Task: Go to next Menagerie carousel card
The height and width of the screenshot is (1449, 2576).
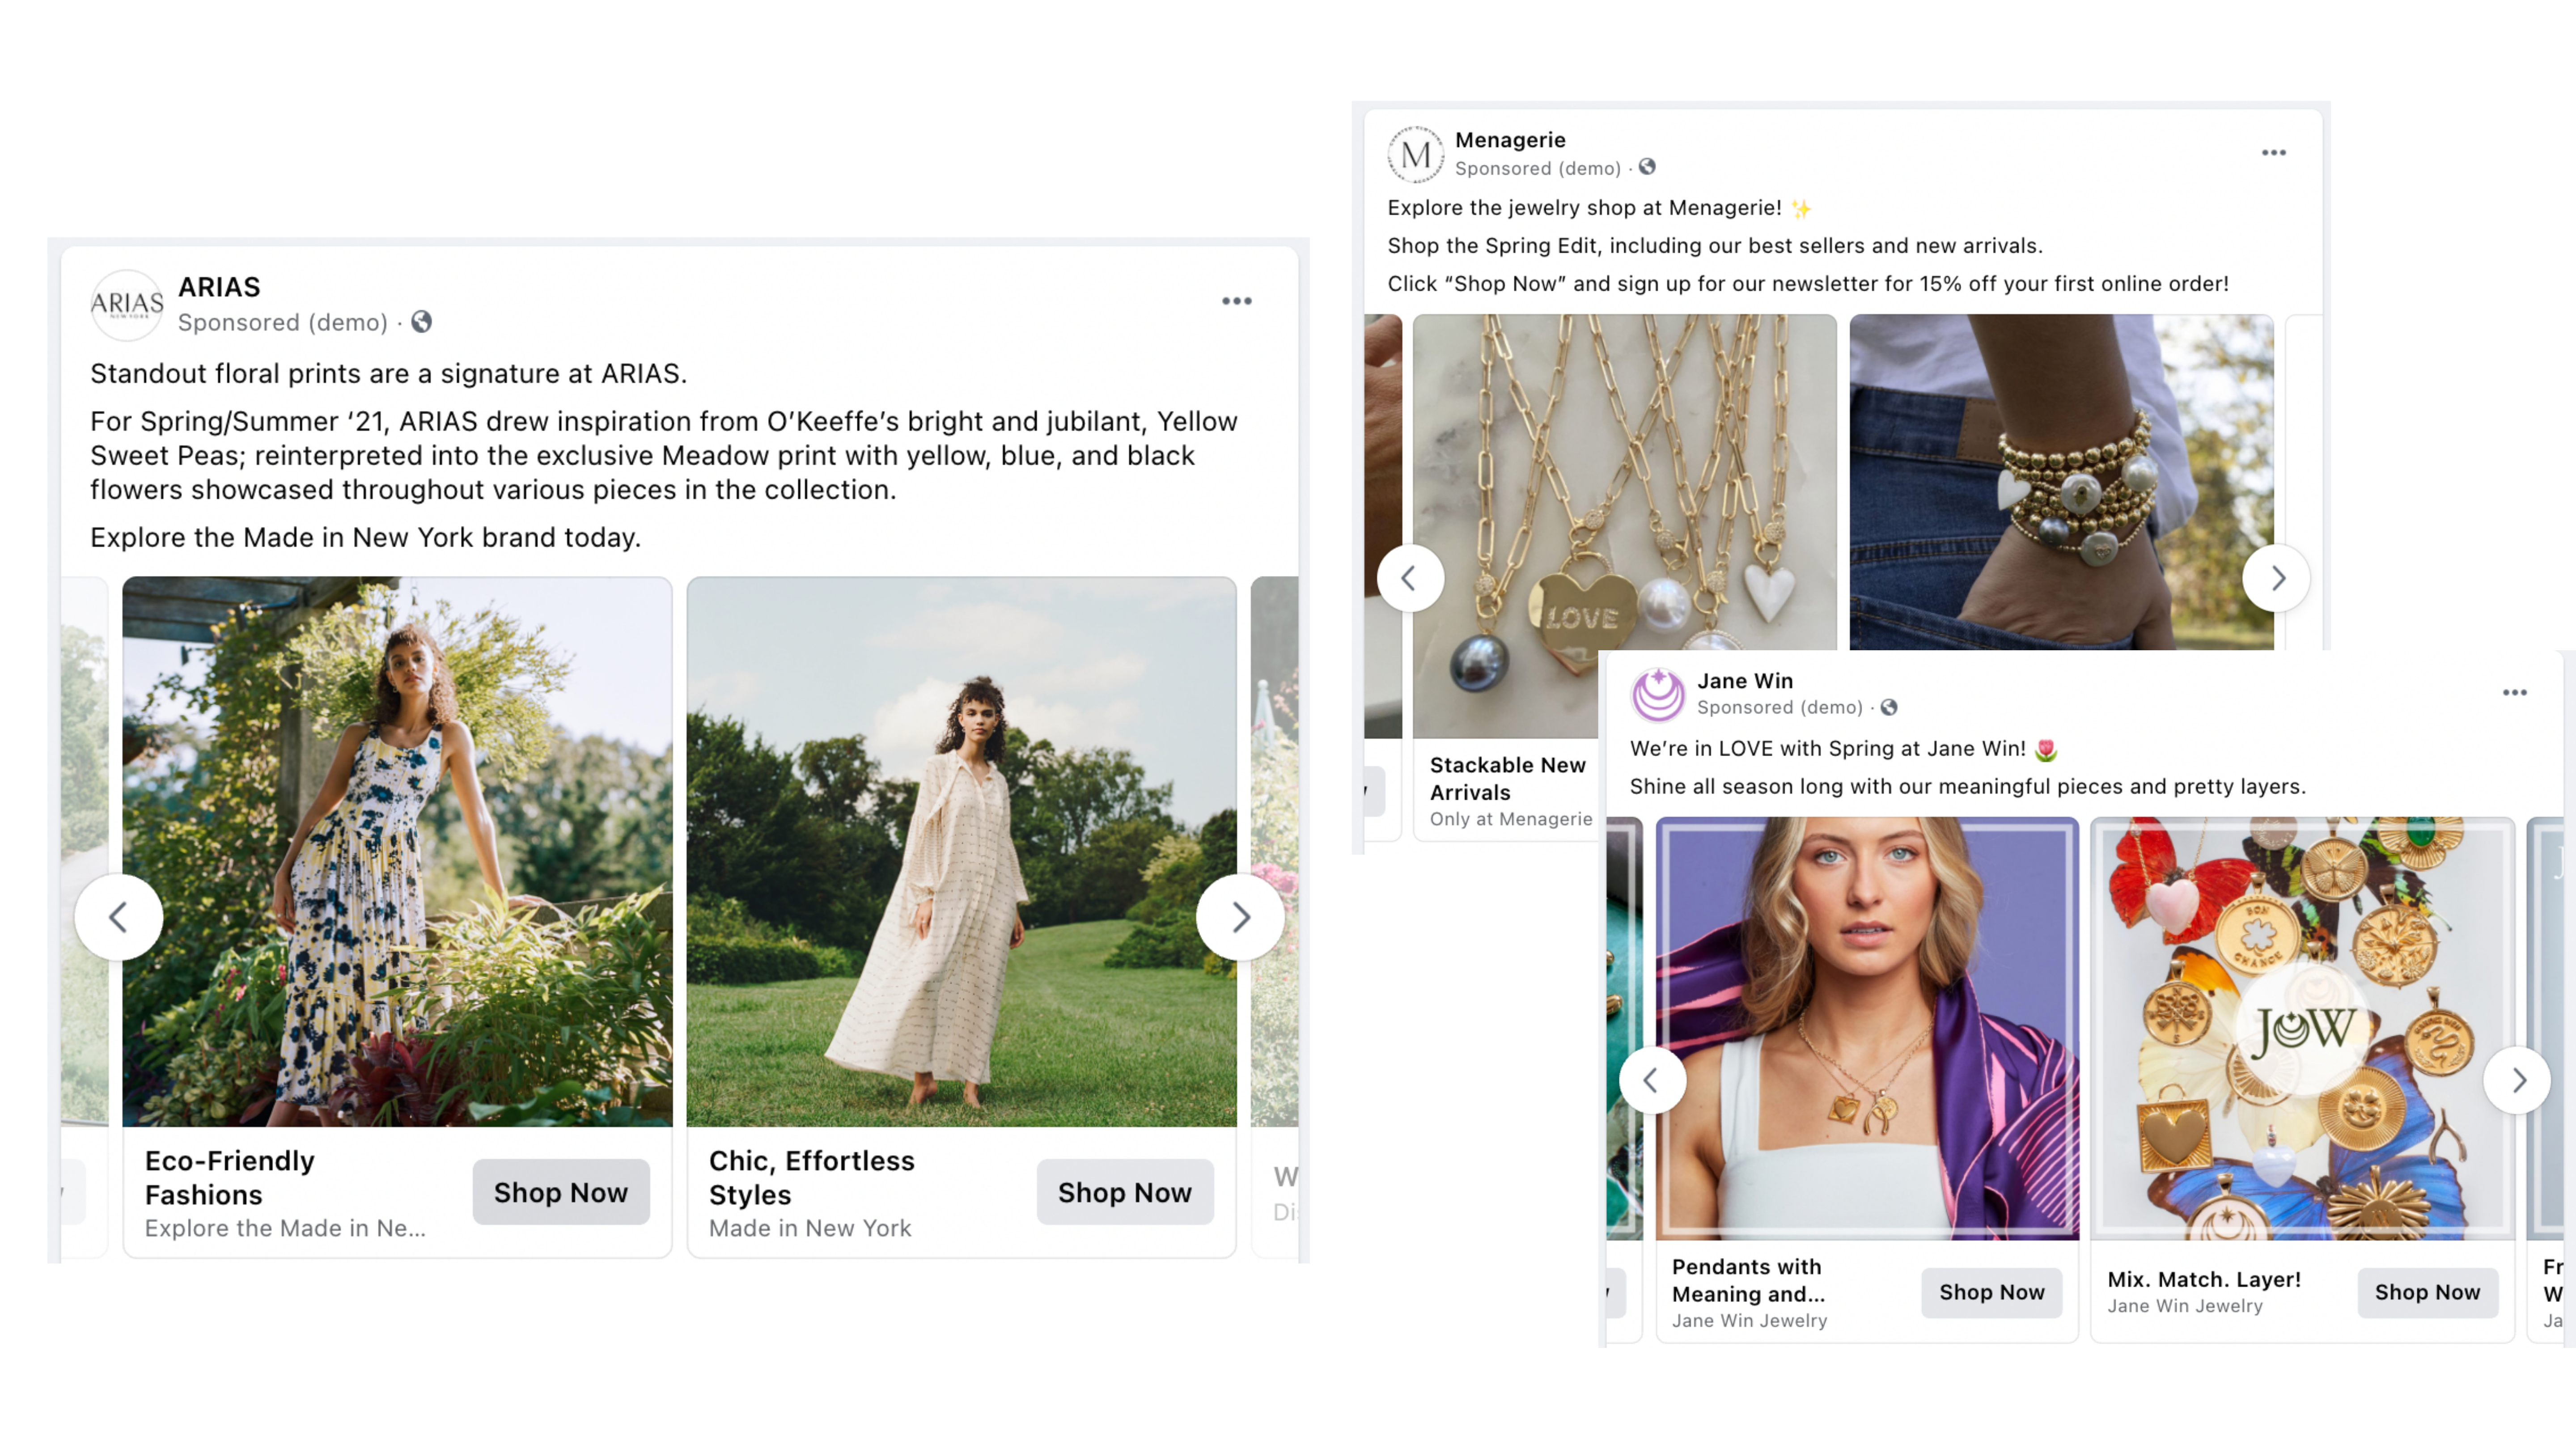Action: click(2277, 578)
